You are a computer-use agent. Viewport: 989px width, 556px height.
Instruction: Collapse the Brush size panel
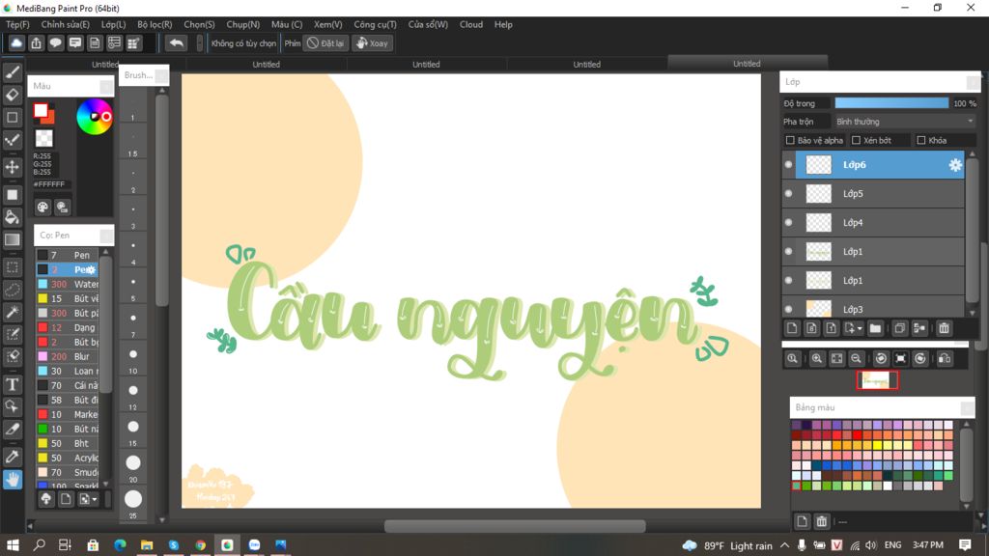[161, 75]
